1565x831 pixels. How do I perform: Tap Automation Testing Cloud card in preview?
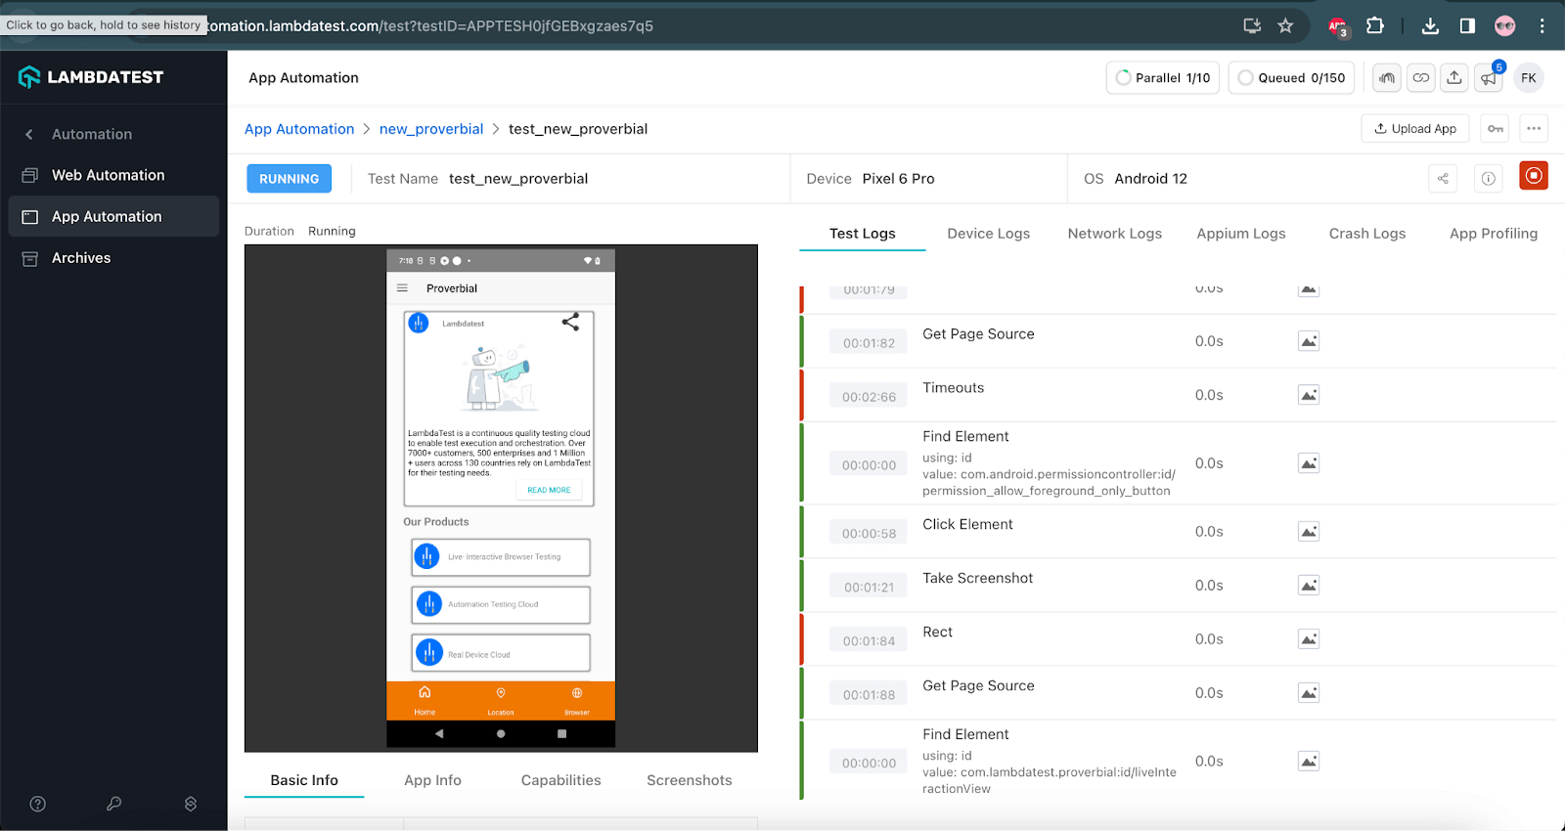pos(501,605)
